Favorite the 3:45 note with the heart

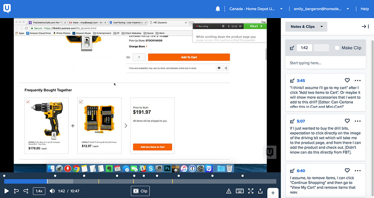347,80
